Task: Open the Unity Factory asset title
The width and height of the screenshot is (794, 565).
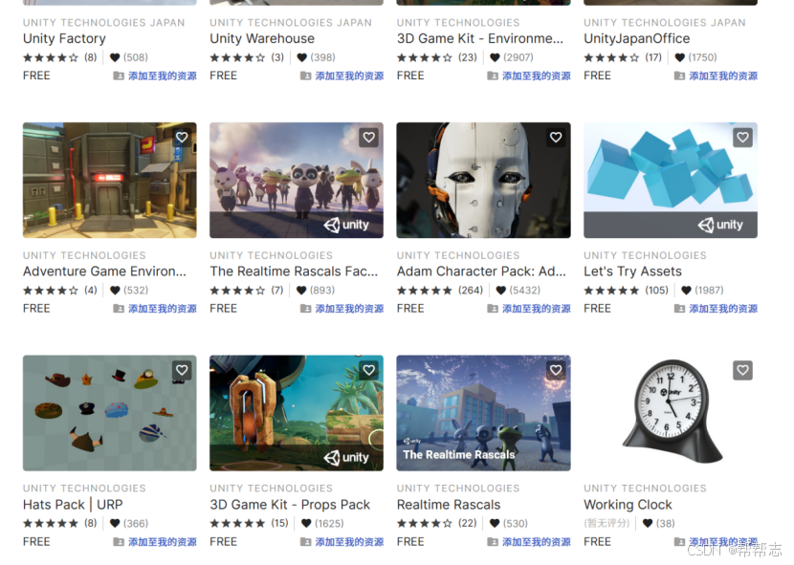Action: [64, 38]
